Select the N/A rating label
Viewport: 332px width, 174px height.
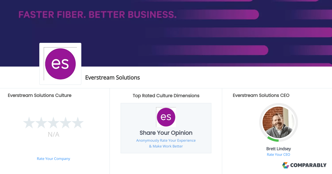[53, 135]
